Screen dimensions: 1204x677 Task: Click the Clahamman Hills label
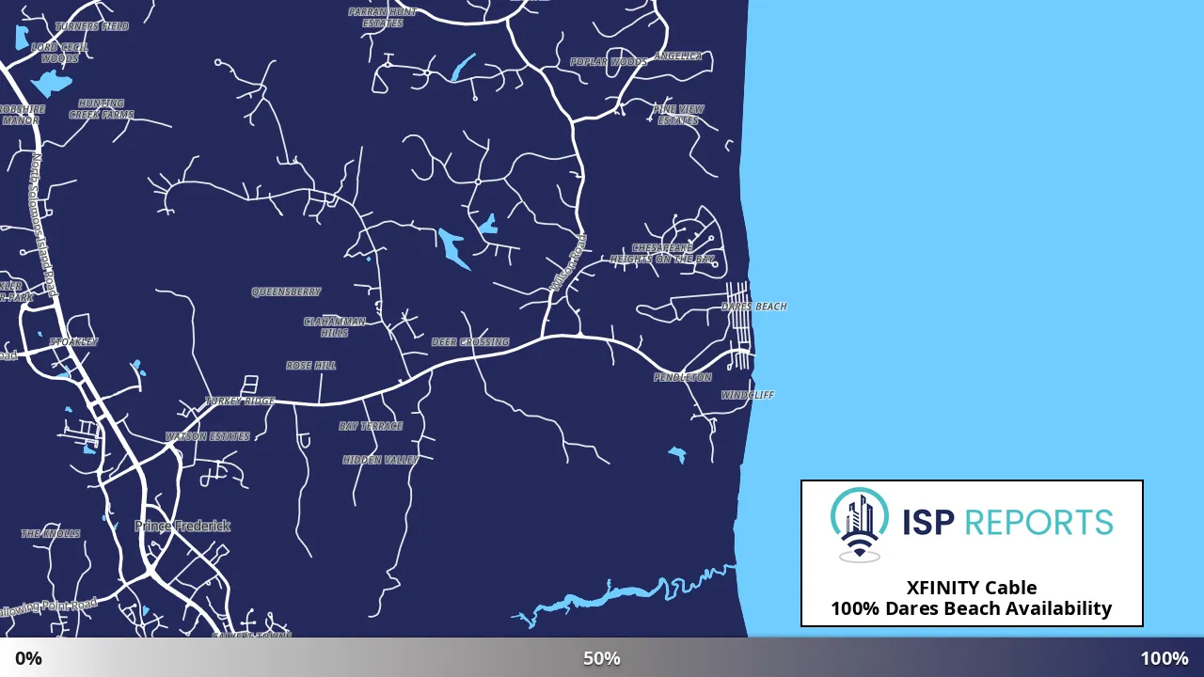334,326
